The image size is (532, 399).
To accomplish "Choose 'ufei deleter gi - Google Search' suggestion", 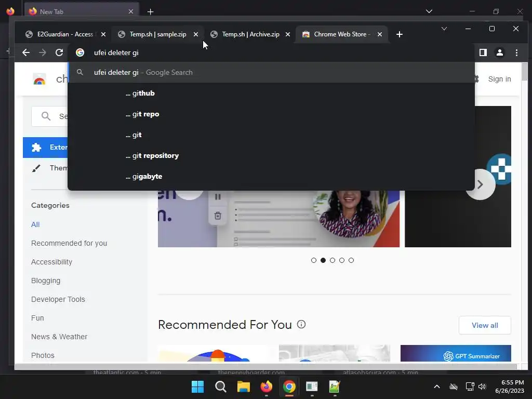I will 271,72.
